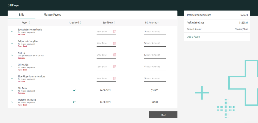The image size is (258, 123).
Task: Click Enter Amount field for CITI CARDS
Action: click(156, 67)
